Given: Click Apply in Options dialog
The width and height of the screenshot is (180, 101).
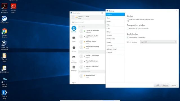Looking at the screenshot, I should click(174, 85).
